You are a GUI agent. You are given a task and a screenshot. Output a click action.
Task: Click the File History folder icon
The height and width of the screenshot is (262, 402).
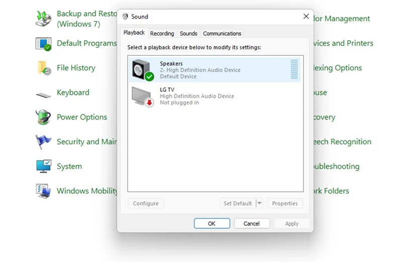point(44,68)
